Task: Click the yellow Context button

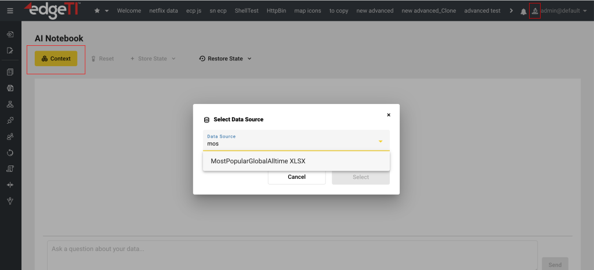Action: (x=56, y=59)
